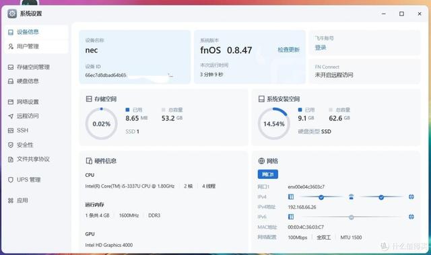
Task: Click the second IPv4 connection status dot
Action: click(x=381, y=197)
